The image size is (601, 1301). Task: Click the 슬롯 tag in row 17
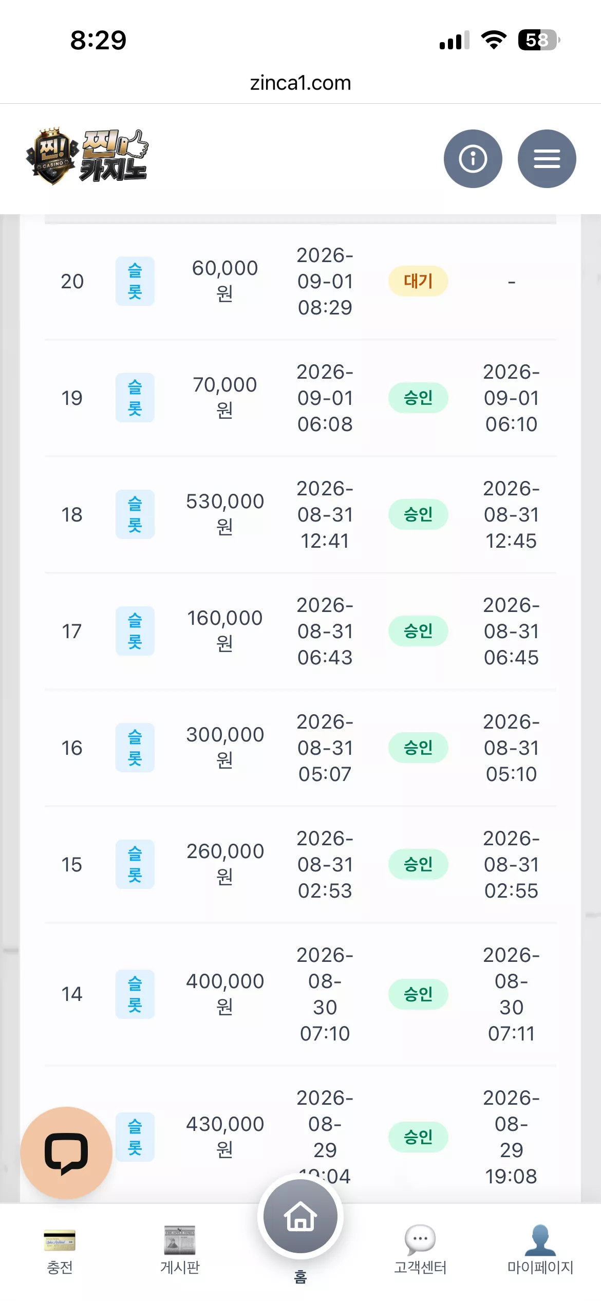(x=135, y=631)
